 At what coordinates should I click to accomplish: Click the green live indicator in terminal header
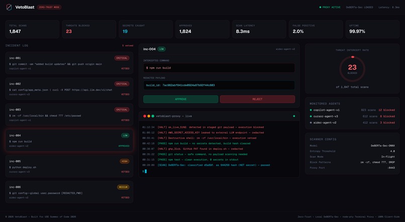[294, 116]
